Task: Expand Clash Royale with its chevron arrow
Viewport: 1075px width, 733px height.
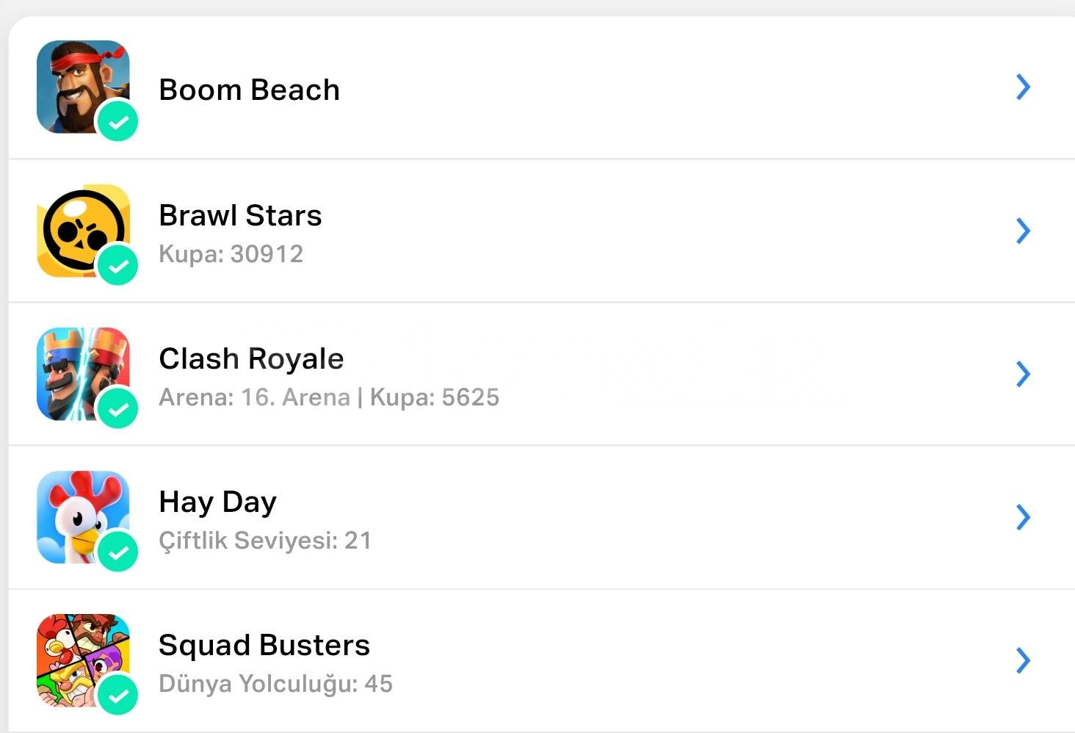Action: coord(1023,374)
